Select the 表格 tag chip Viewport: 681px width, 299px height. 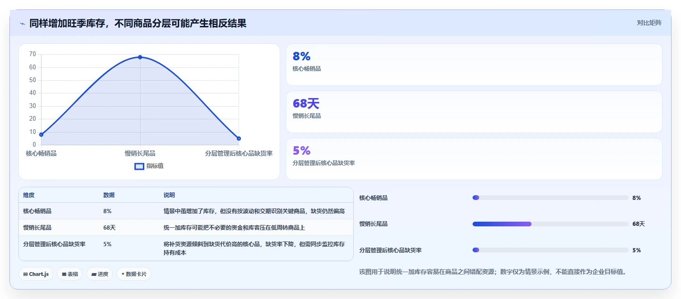coord(70,274)
